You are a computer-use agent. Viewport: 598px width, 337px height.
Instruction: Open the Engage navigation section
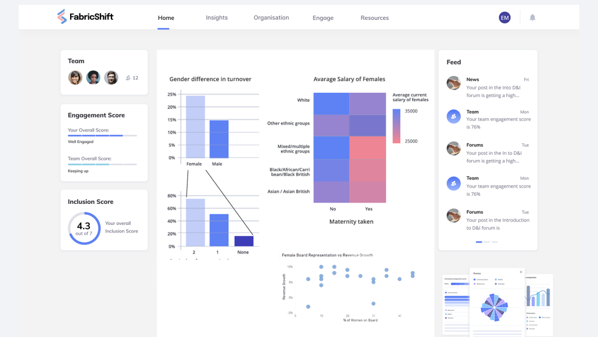click(x=323, y=18)
